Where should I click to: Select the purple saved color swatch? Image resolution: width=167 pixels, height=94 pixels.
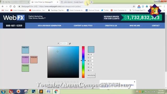[25, 60]
